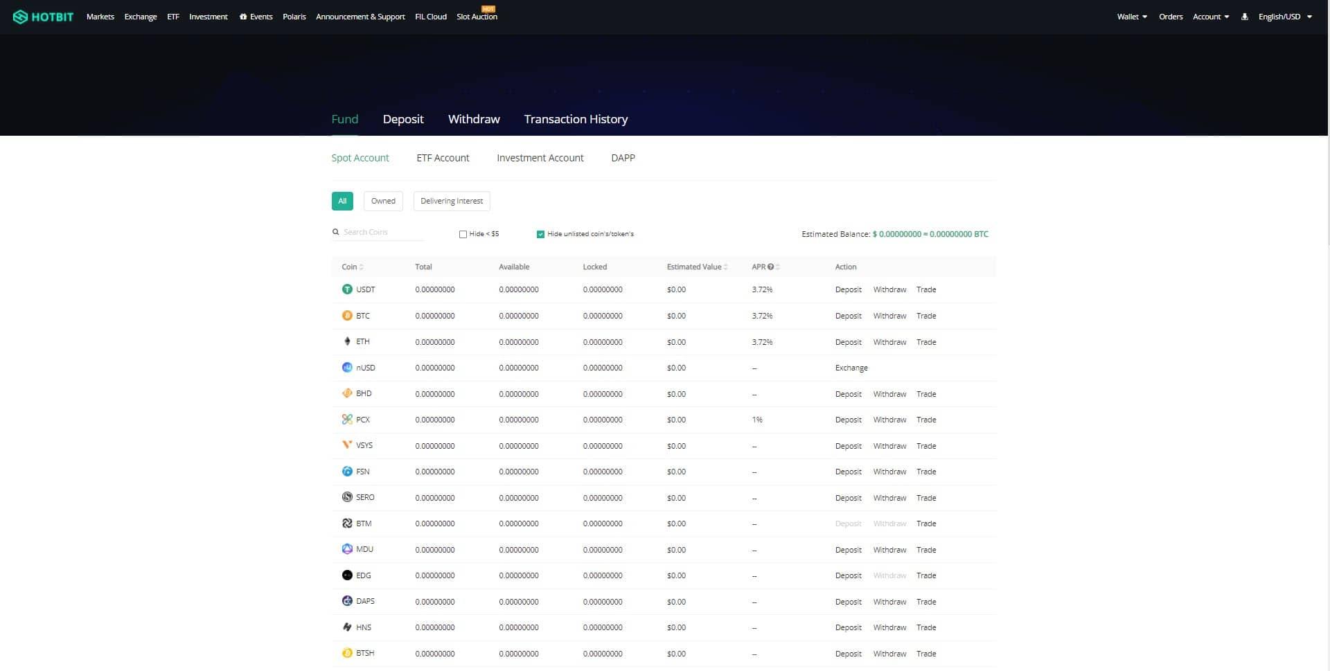Open the Account dropdown menu

tap(1211, 17)
